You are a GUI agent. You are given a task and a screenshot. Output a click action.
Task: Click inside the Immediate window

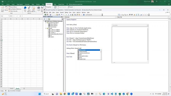click(130, 44)
